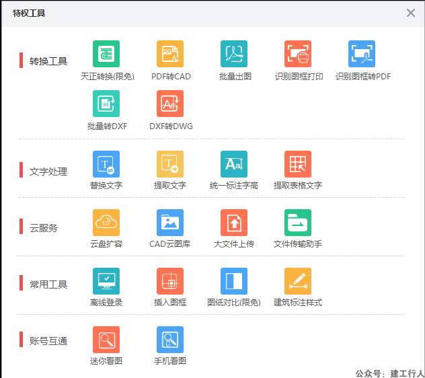Click the 手机看图 mobile viewer icon
Viewport: 425px width, 378px height.
(x=170, y=340)
